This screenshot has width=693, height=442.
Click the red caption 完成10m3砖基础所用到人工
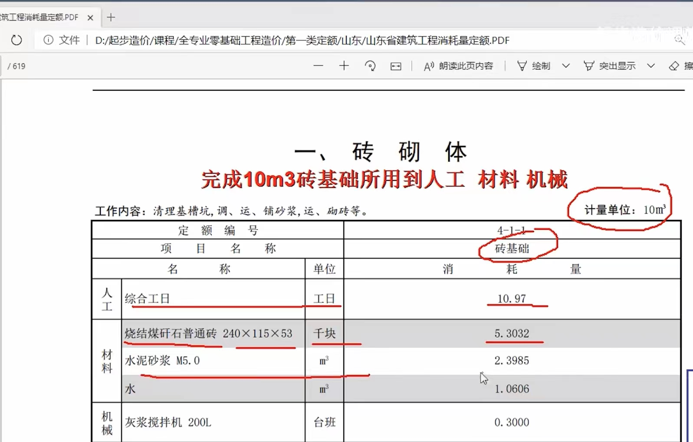[x=333, y=180]
